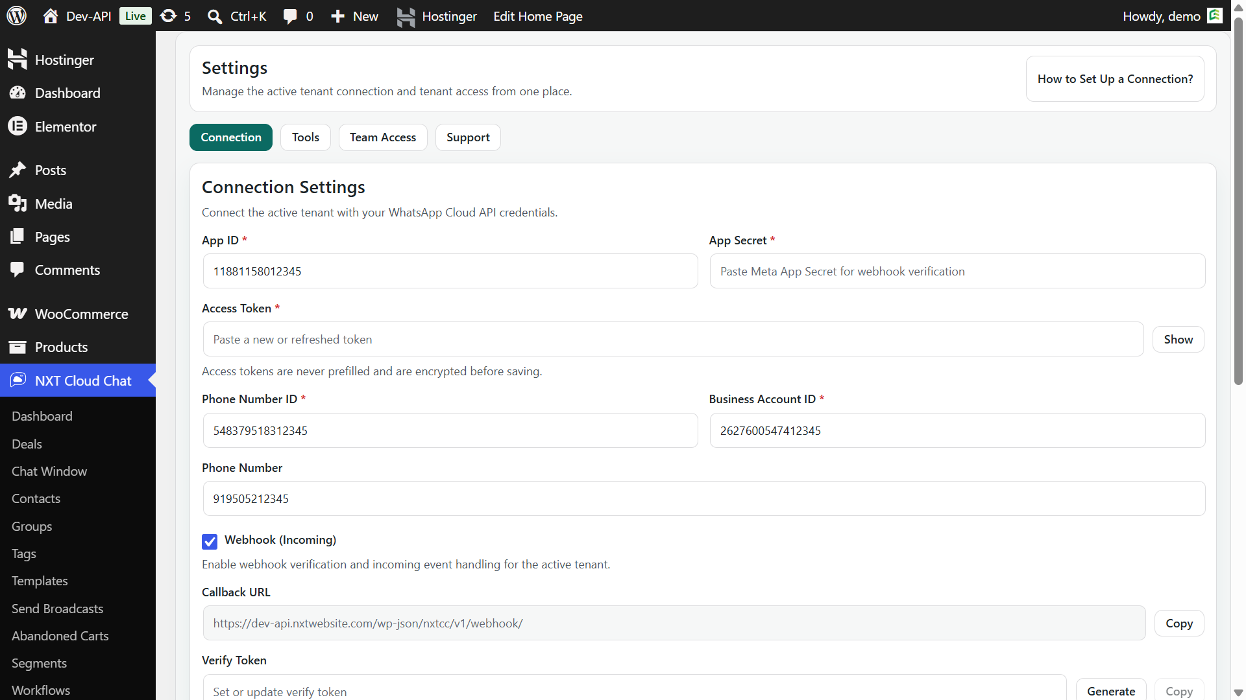Click the Comments icon in the sidebar
This screenshot has height=700, width=1246.
pos(18,270)
